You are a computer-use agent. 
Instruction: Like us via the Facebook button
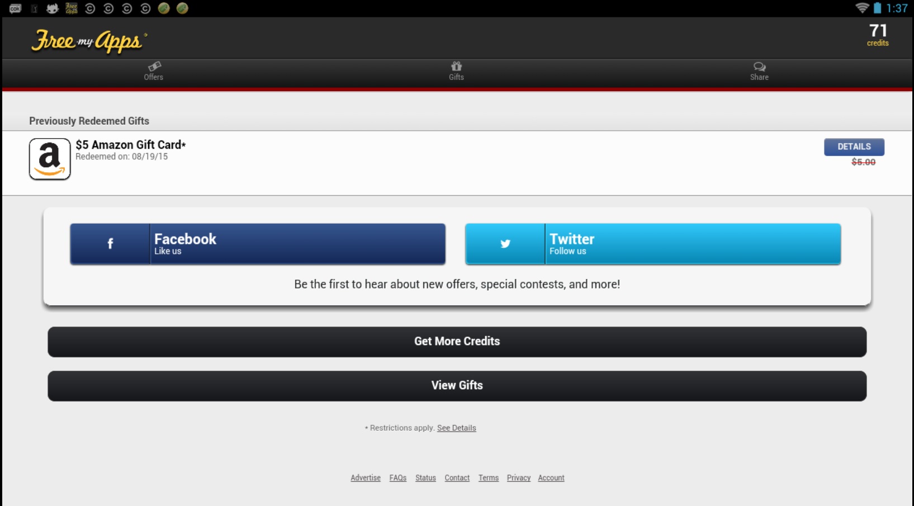coord(258,244)
